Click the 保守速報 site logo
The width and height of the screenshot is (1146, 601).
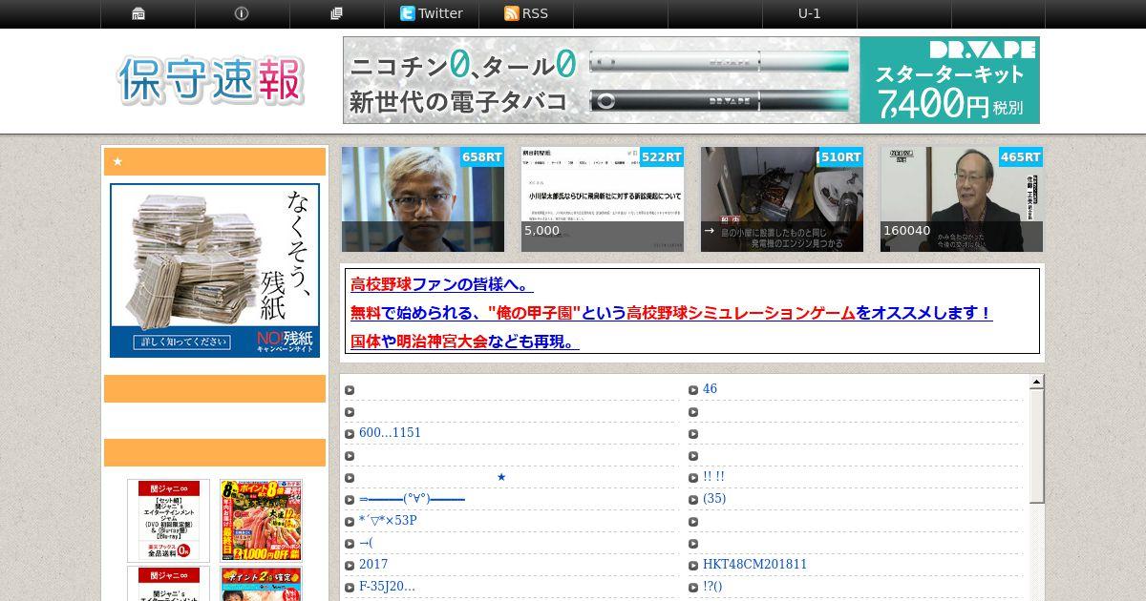[211, 80]
